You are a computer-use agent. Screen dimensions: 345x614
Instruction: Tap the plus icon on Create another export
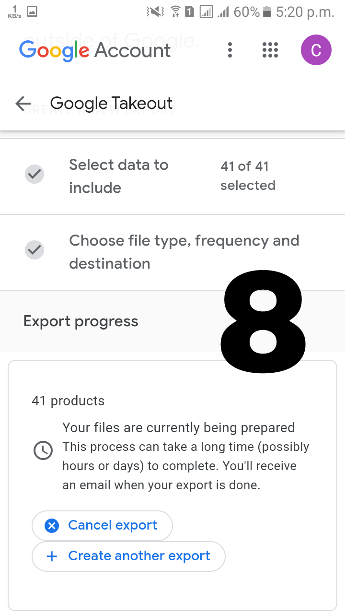(x=52, y=556)
